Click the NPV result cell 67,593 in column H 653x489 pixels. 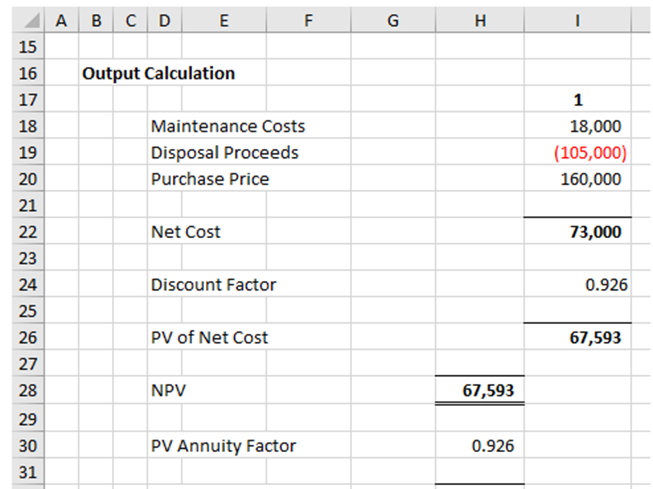(x=487, y=390)
